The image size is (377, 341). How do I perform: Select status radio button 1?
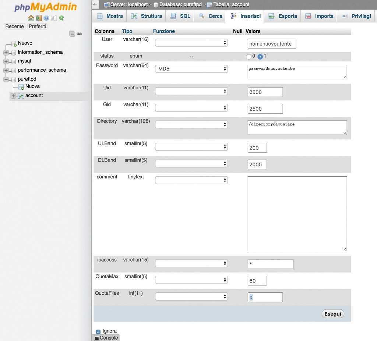(260, 57)
